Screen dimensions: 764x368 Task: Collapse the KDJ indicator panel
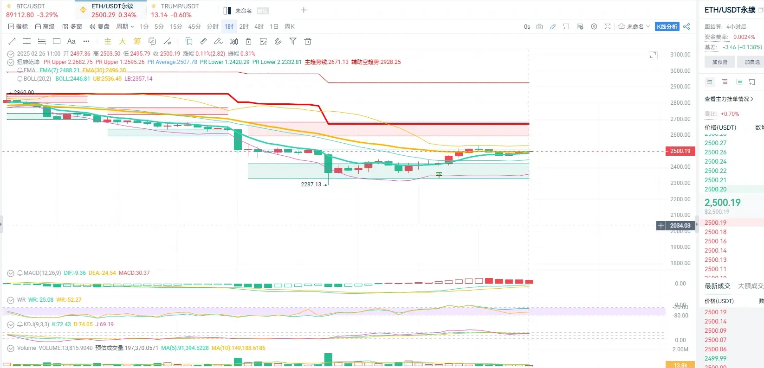(x=11, y=324)
